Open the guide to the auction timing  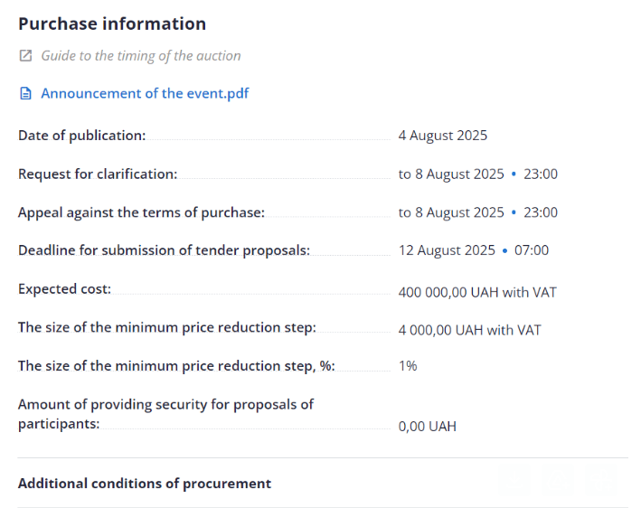[141, 56]
